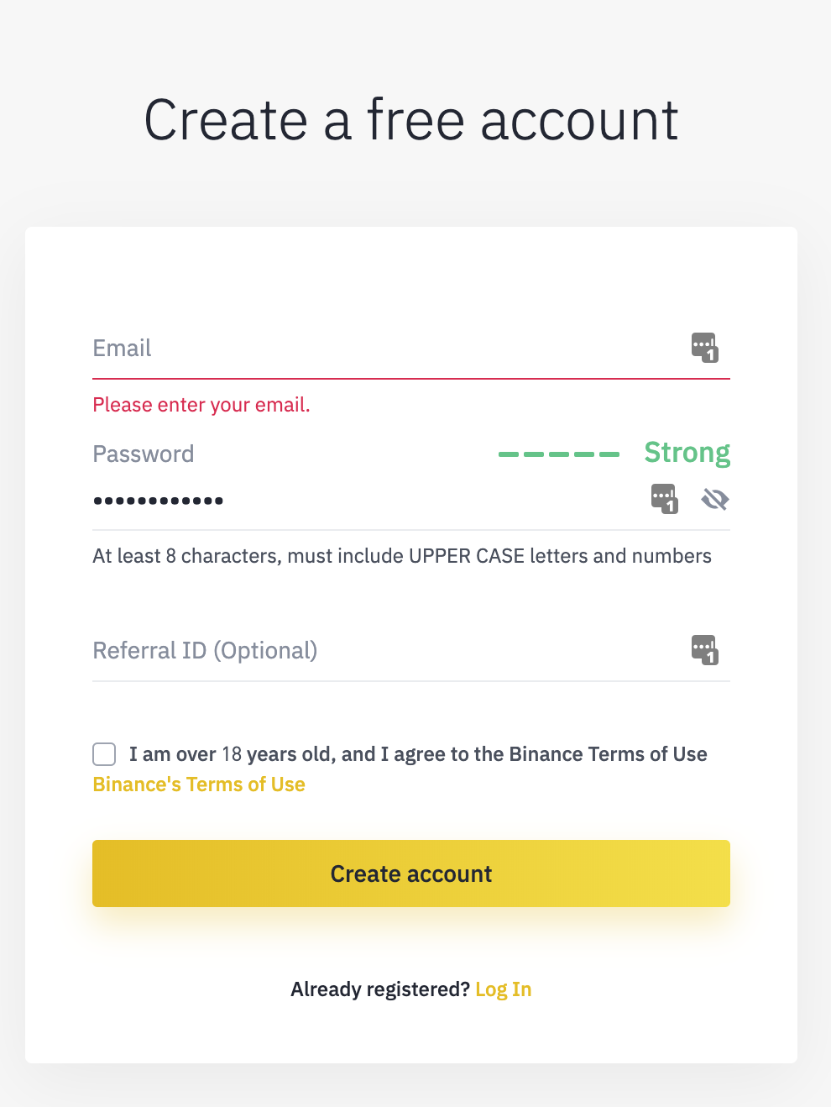Show password with the crossed-eye icon
This screenshot has width=831, height=1107.
715,500
